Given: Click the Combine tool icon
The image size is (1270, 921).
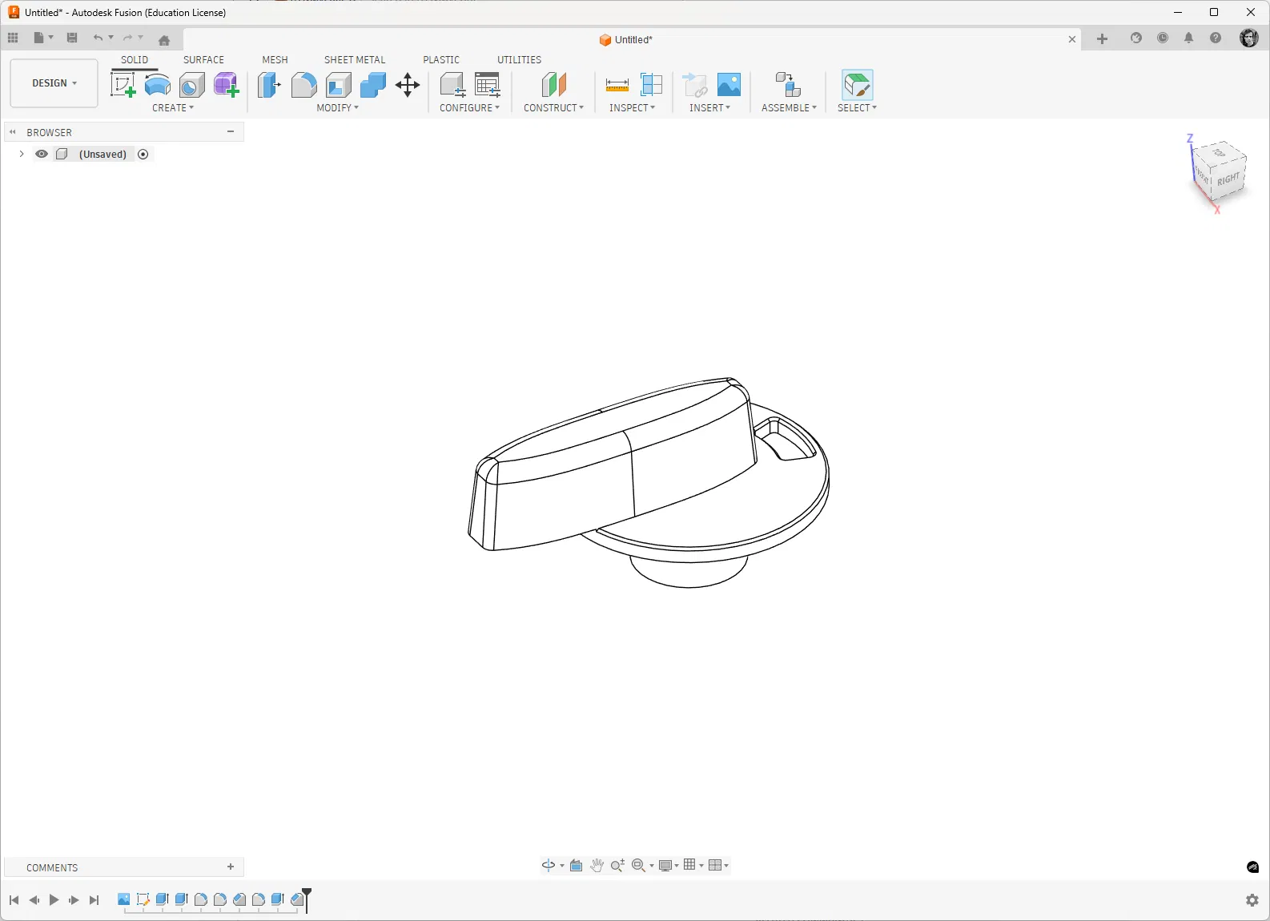Looking at the screenshot, I should [373, 84].
